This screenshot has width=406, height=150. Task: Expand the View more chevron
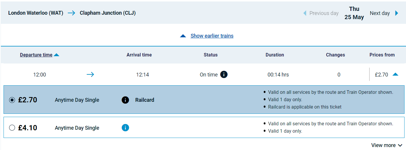(400, 145)
